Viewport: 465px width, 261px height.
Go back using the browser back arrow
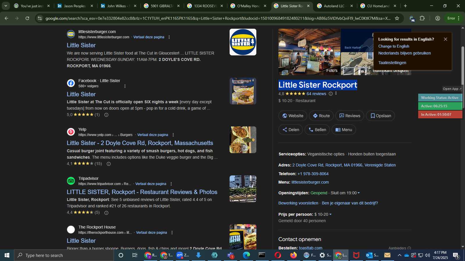[x=6, y=18]
